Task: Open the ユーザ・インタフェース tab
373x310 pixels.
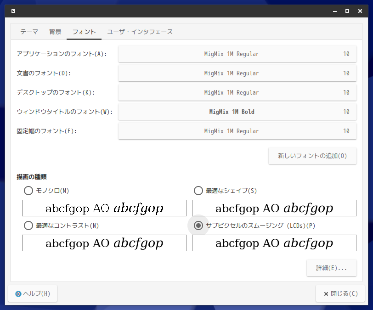Action: 140,32
